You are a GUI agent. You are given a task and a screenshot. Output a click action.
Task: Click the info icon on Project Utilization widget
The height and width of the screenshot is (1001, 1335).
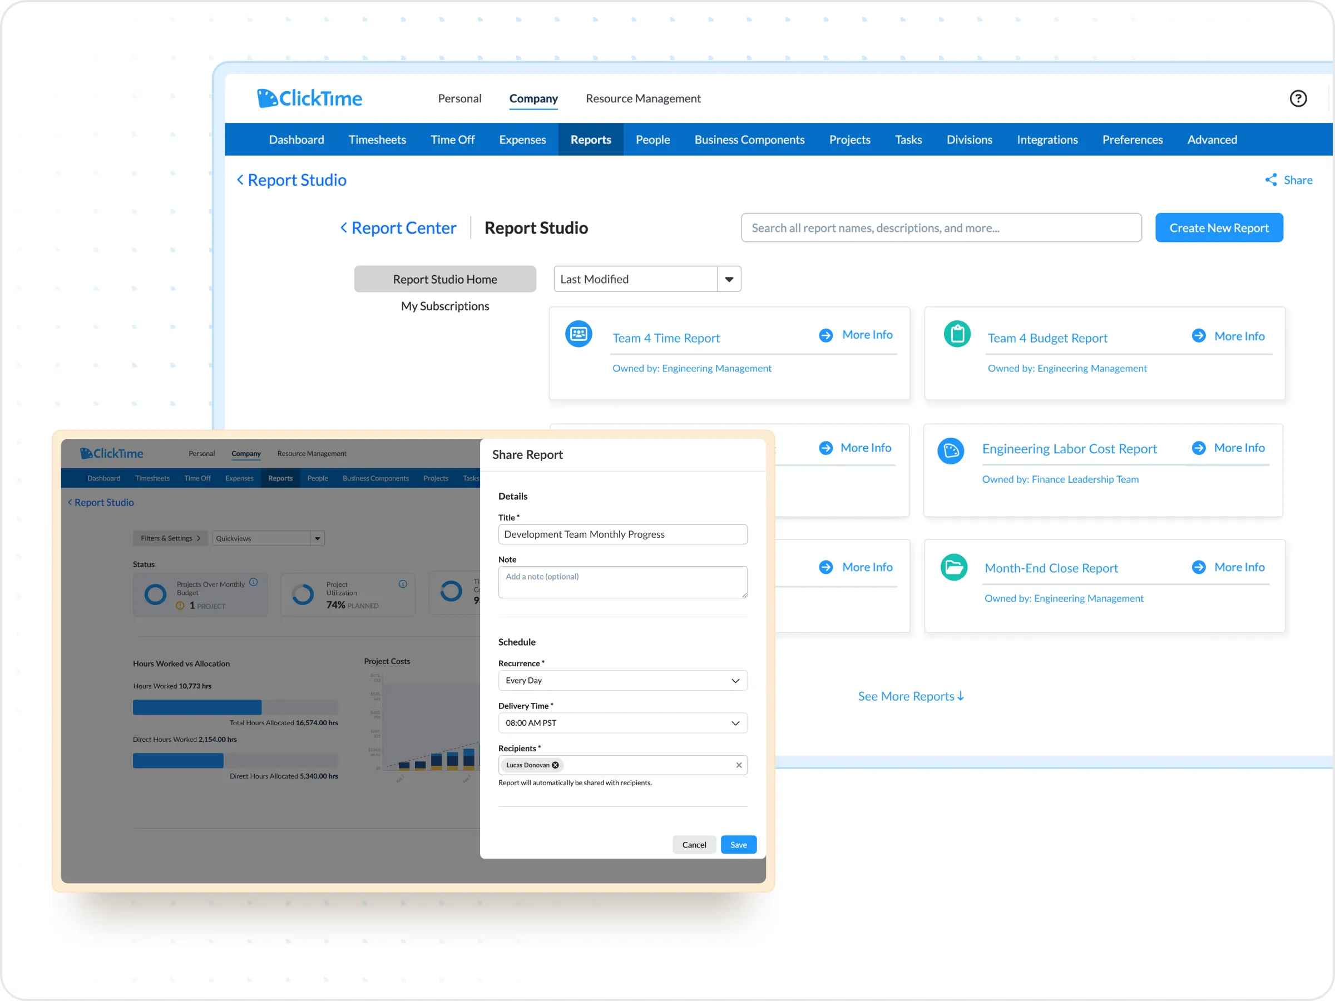[403, 583]
